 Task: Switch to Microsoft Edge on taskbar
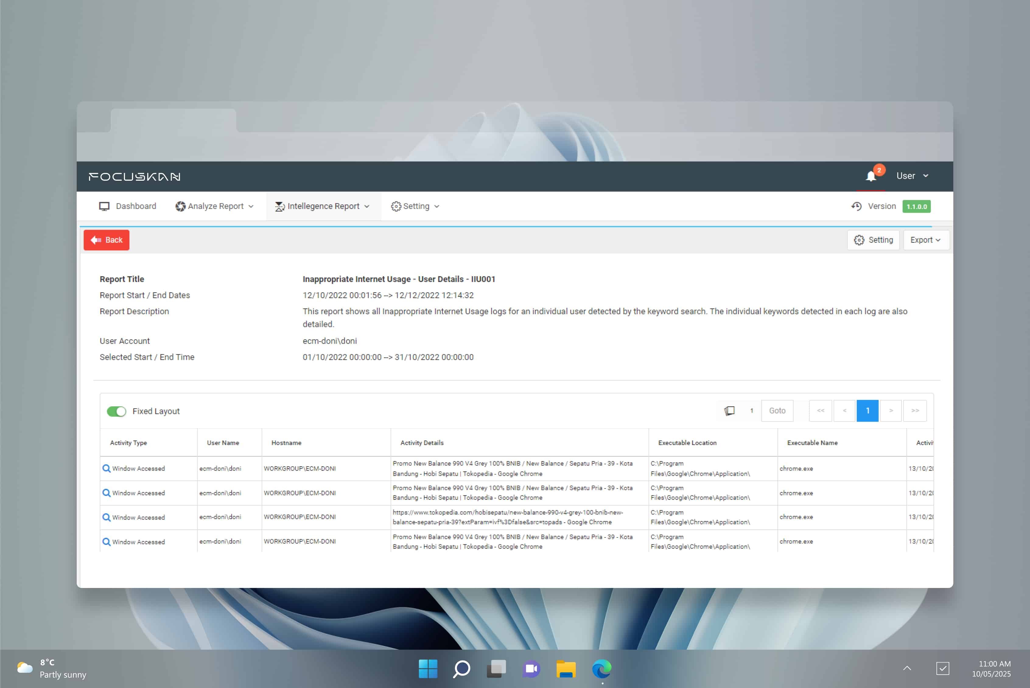(x=601, y=669)
